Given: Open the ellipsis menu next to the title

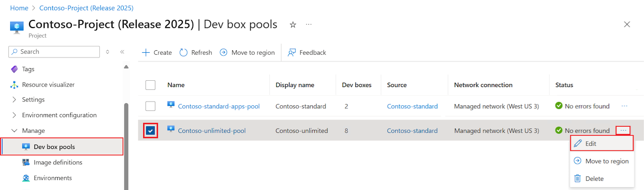Looking at the screenshot, I should coord(309,24).
